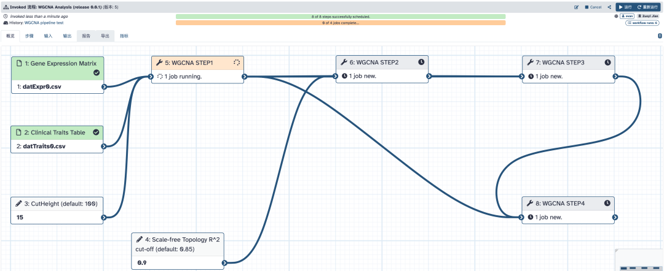The image size is (664, 271).
Task: Click CutHeight output connector terminal
Action: 104,218
